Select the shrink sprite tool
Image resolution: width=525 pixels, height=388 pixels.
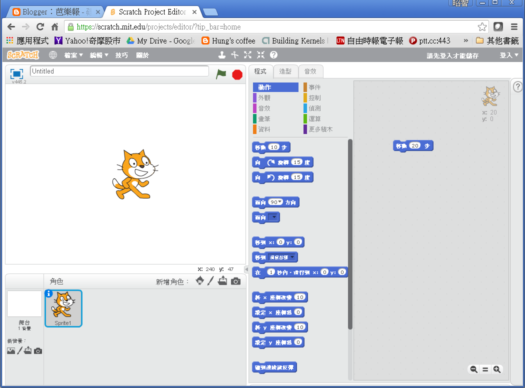click(261, 54)
